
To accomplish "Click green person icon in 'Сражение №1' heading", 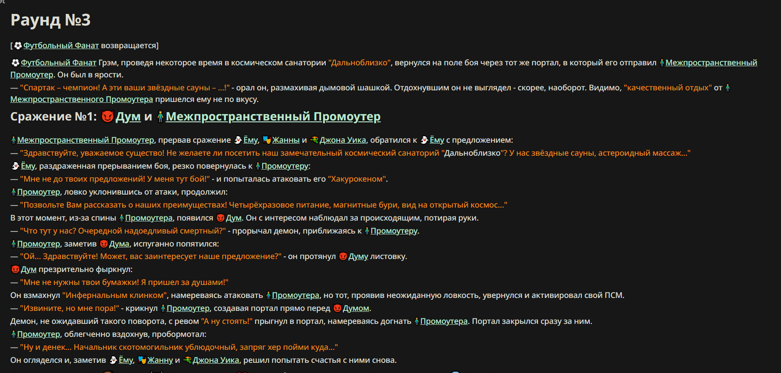I will (161, 116).
